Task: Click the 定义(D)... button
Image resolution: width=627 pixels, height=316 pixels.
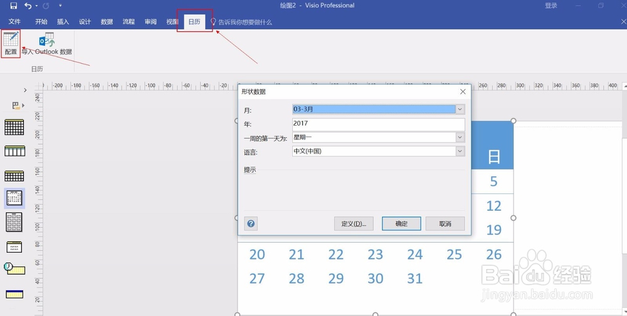Action: click(354, 223)
